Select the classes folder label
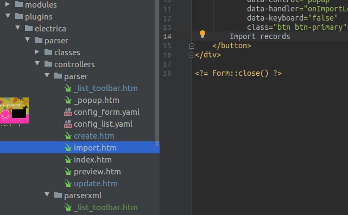This screenshot has width=348, height=215. [x=67, y=53]
